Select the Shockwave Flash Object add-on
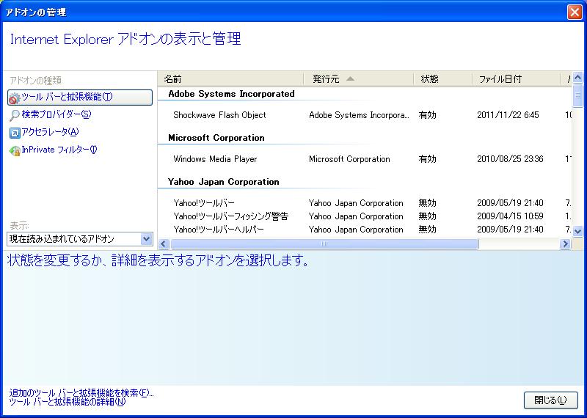The image size is (587, 418). (219, 115)
